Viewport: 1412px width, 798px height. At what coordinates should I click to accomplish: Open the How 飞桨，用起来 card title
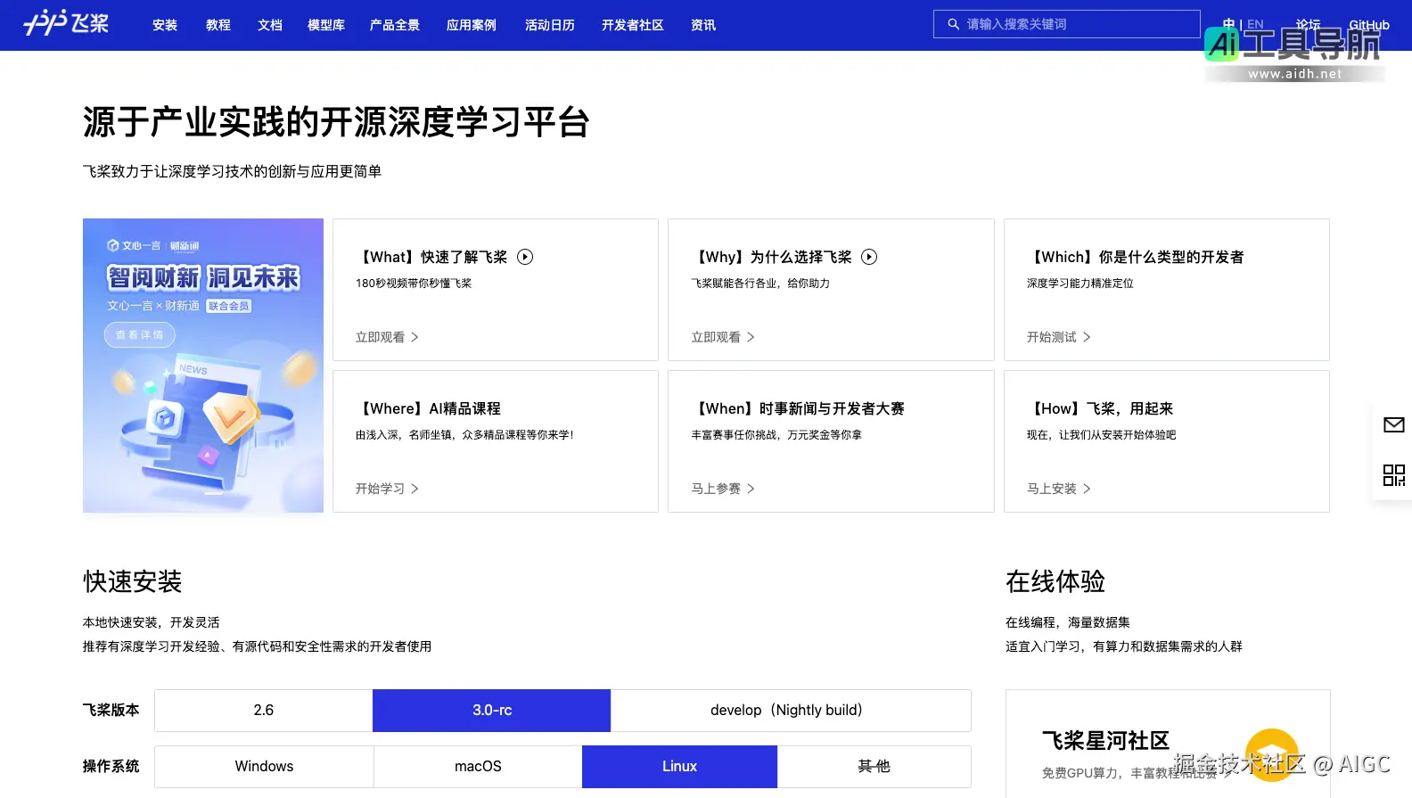pyautogui.click(x=1100, y=408)
